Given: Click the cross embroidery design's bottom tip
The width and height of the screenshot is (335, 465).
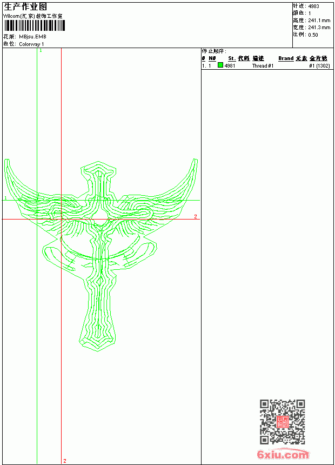Looking at the screenshot, I should [98, 351].
